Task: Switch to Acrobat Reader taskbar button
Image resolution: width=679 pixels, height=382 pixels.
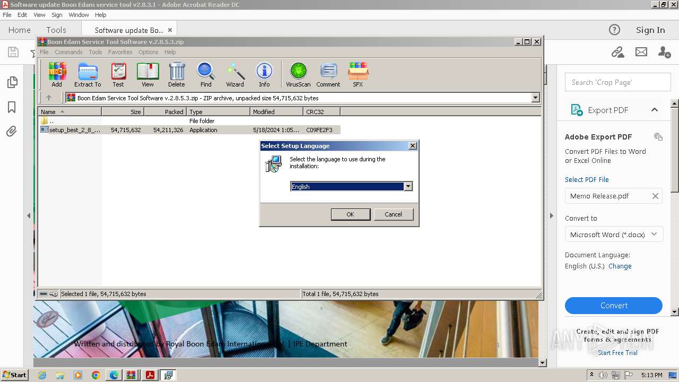Action: pyautogui.click(x=150, y=375)
